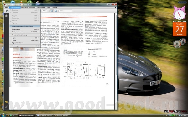The image size is (188, 117).
Task: Open the Просмотр menu
Action: pos(24,7)
